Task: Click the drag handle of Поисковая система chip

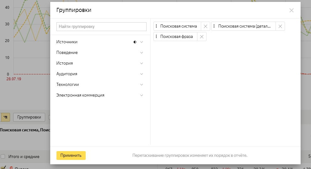Action: (156, 26)
